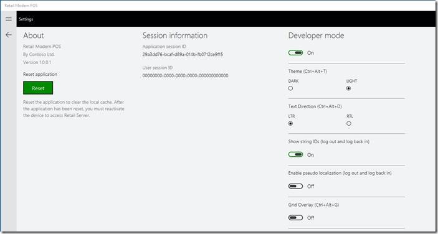Select the DARK theme radio button
This screenshot has height=234, width=438.
[290, 88]
